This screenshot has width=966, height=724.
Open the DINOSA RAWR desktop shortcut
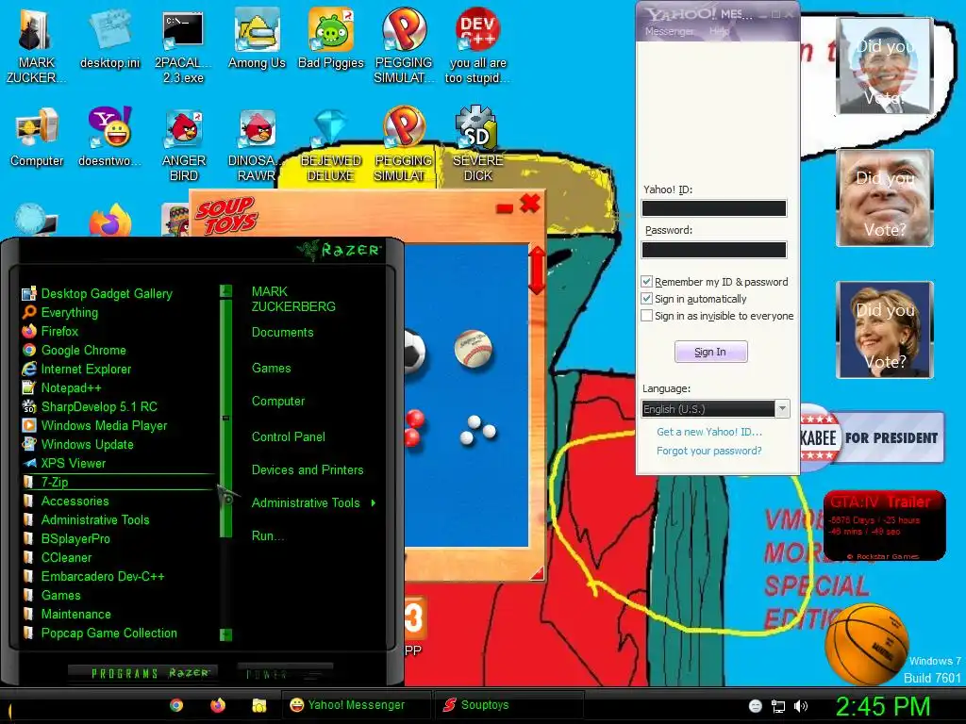coord(257,143)
